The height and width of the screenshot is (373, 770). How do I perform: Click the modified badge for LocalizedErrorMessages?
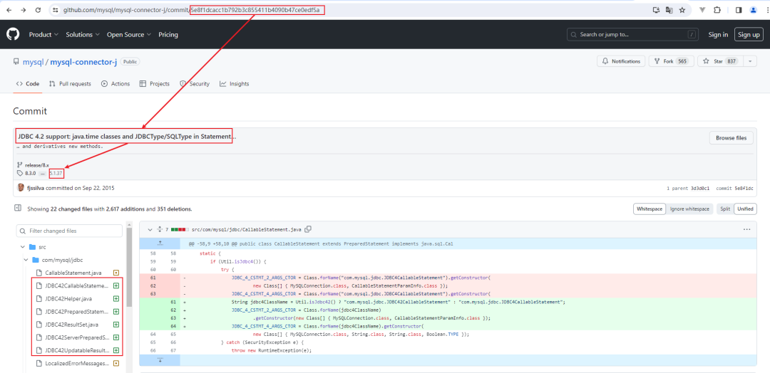tap(116, 363)
